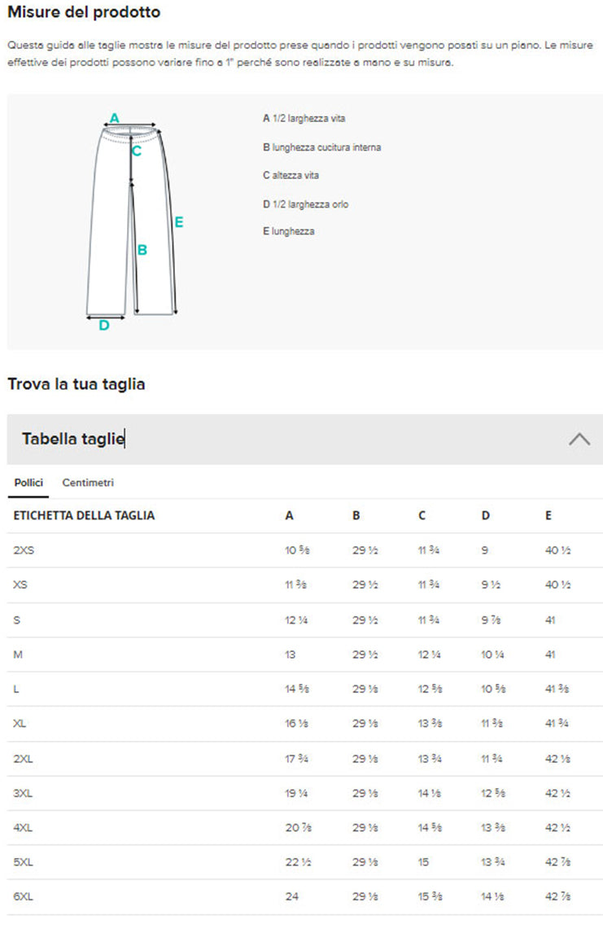Viewport: 603px width, 937px height.
Task: Click the teal D hem label on diagram
Action: pos(104,326)
